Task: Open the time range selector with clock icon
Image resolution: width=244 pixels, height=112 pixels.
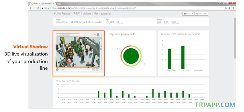Action: pyautogui.click(x=202, y=14)
